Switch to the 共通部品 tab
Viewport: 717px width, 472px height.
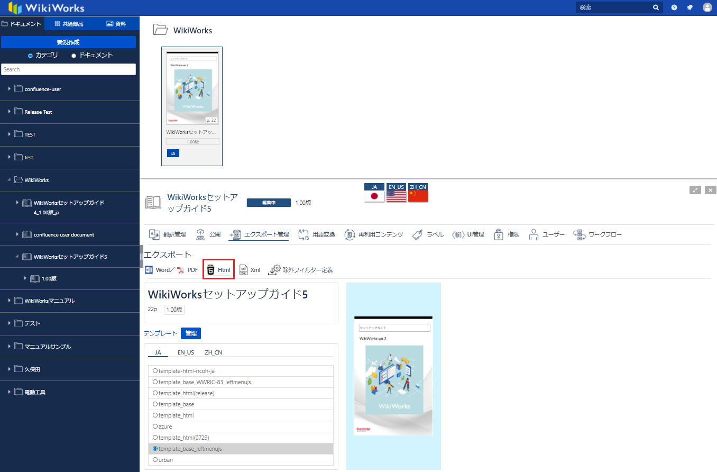point(69,24)
